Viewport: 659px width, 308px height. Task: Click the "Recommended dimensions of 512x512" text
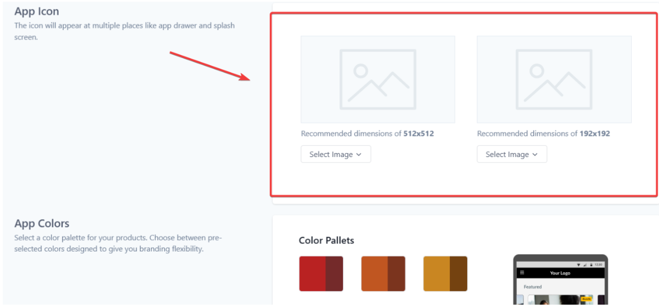pos(368,134)
